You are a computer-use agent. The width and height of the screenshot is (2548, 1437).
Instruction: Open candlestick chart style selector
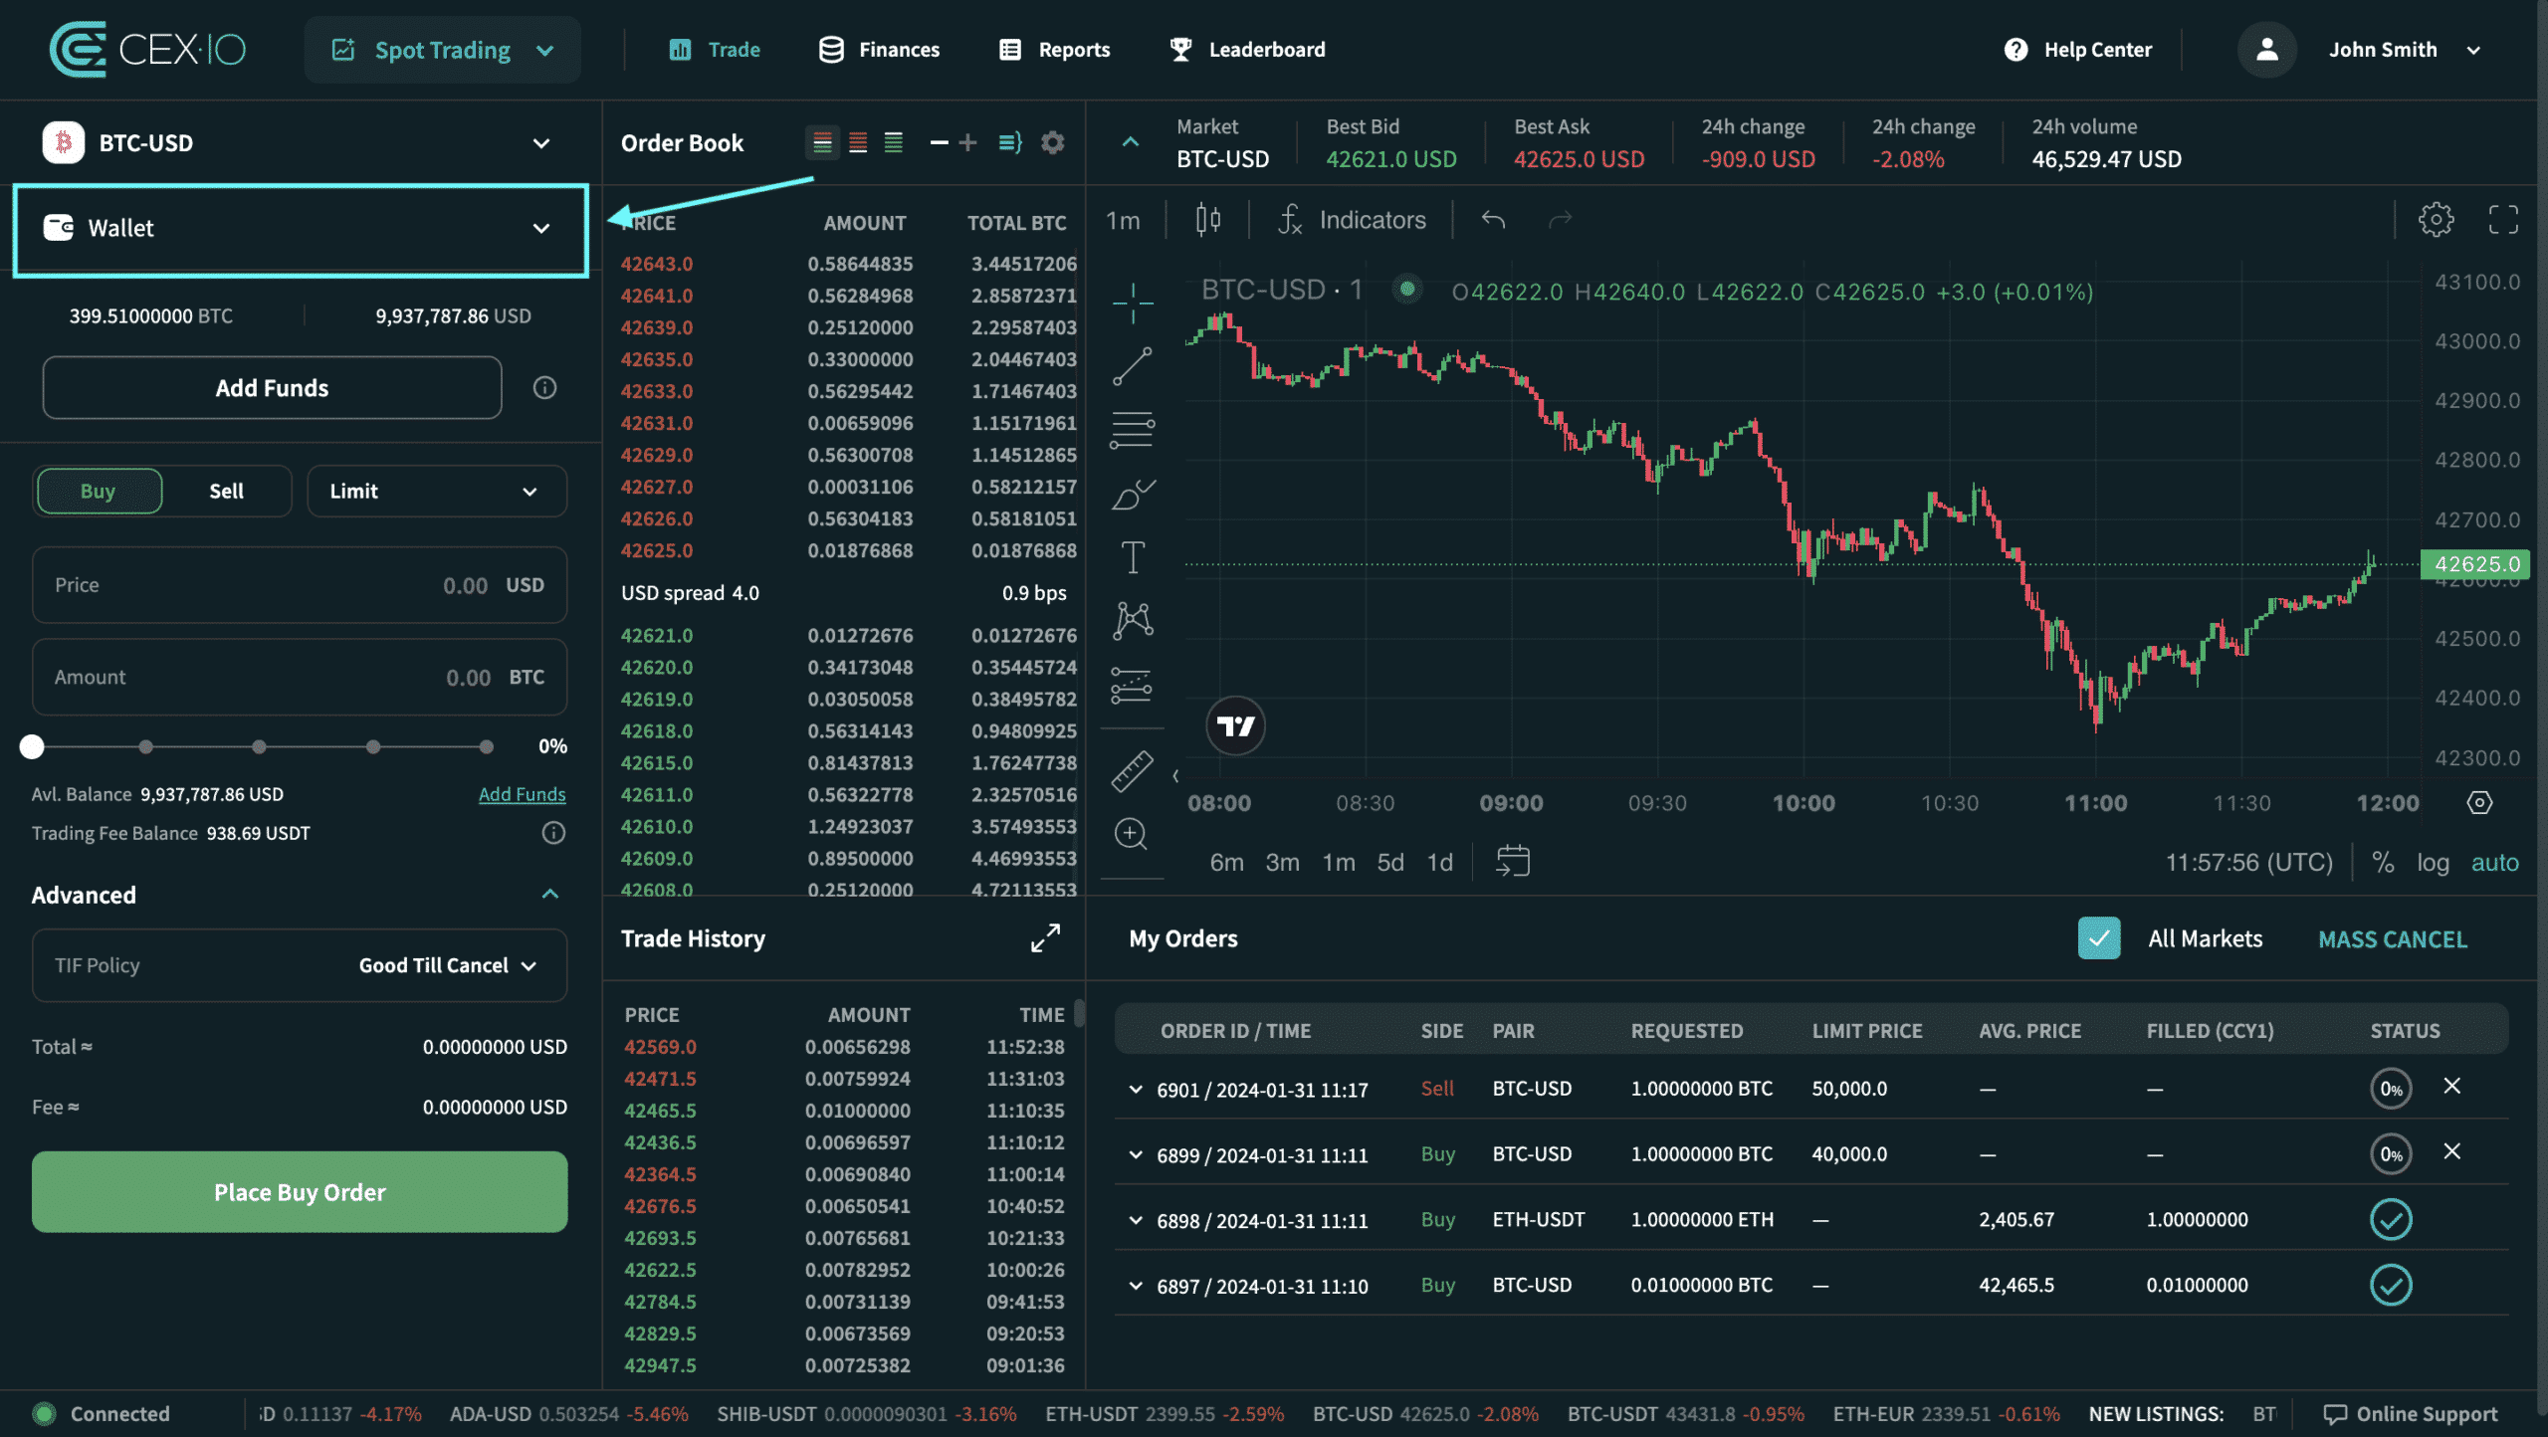[1207, 219]
